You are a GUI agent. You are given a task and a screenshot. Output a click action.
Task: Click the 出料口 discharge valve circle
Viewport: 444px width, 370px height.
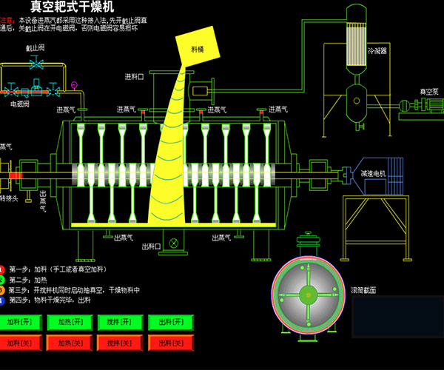[x=174, y=242]
